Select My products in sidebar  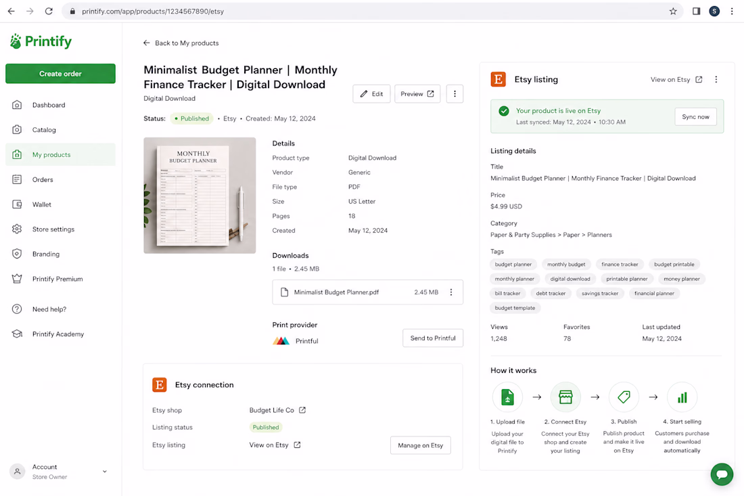pos(60,154)
